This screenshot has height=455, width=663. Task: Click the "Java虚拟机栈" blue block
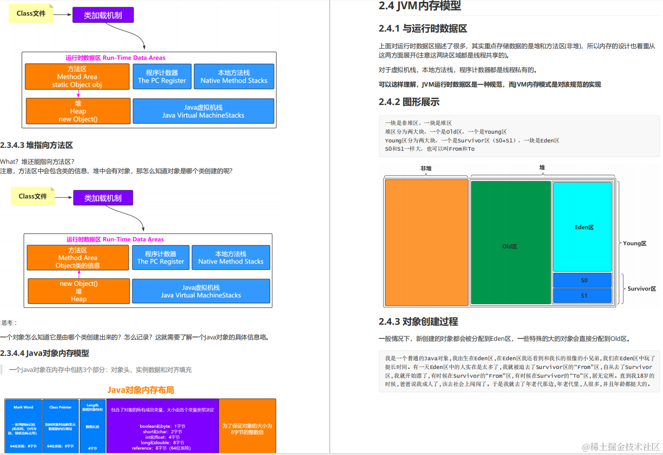(x=203, y=111)
